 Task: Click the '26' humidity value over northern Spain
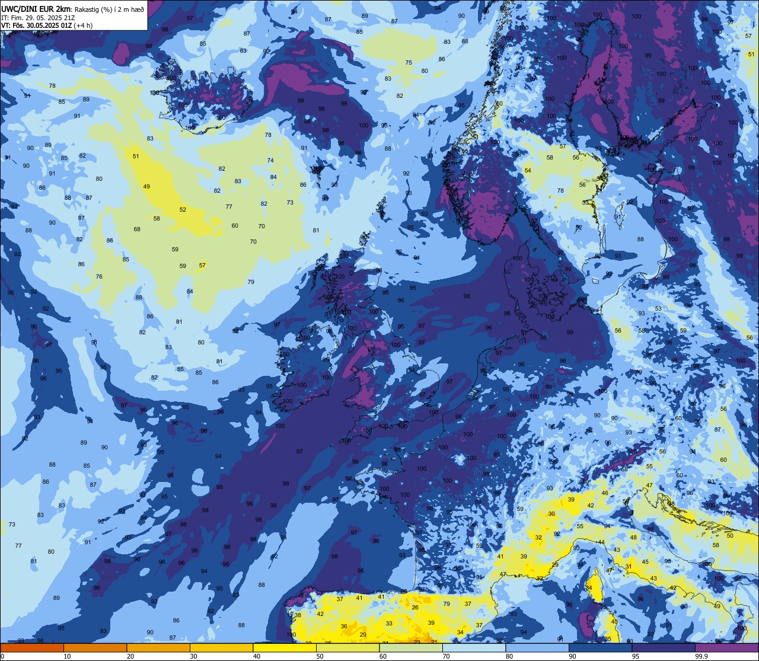415,608
